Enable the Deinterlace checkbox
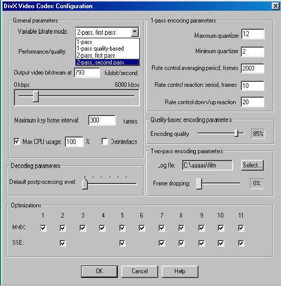 (x=105, y=141)
